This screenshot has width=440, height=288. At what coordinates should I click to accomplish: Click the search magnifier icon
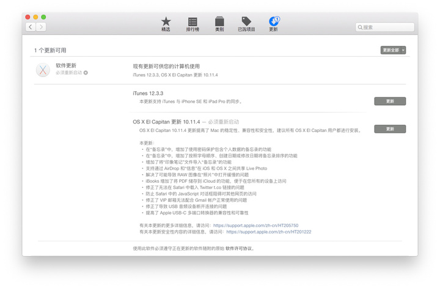pyautogui.click(x=361, y=28)
